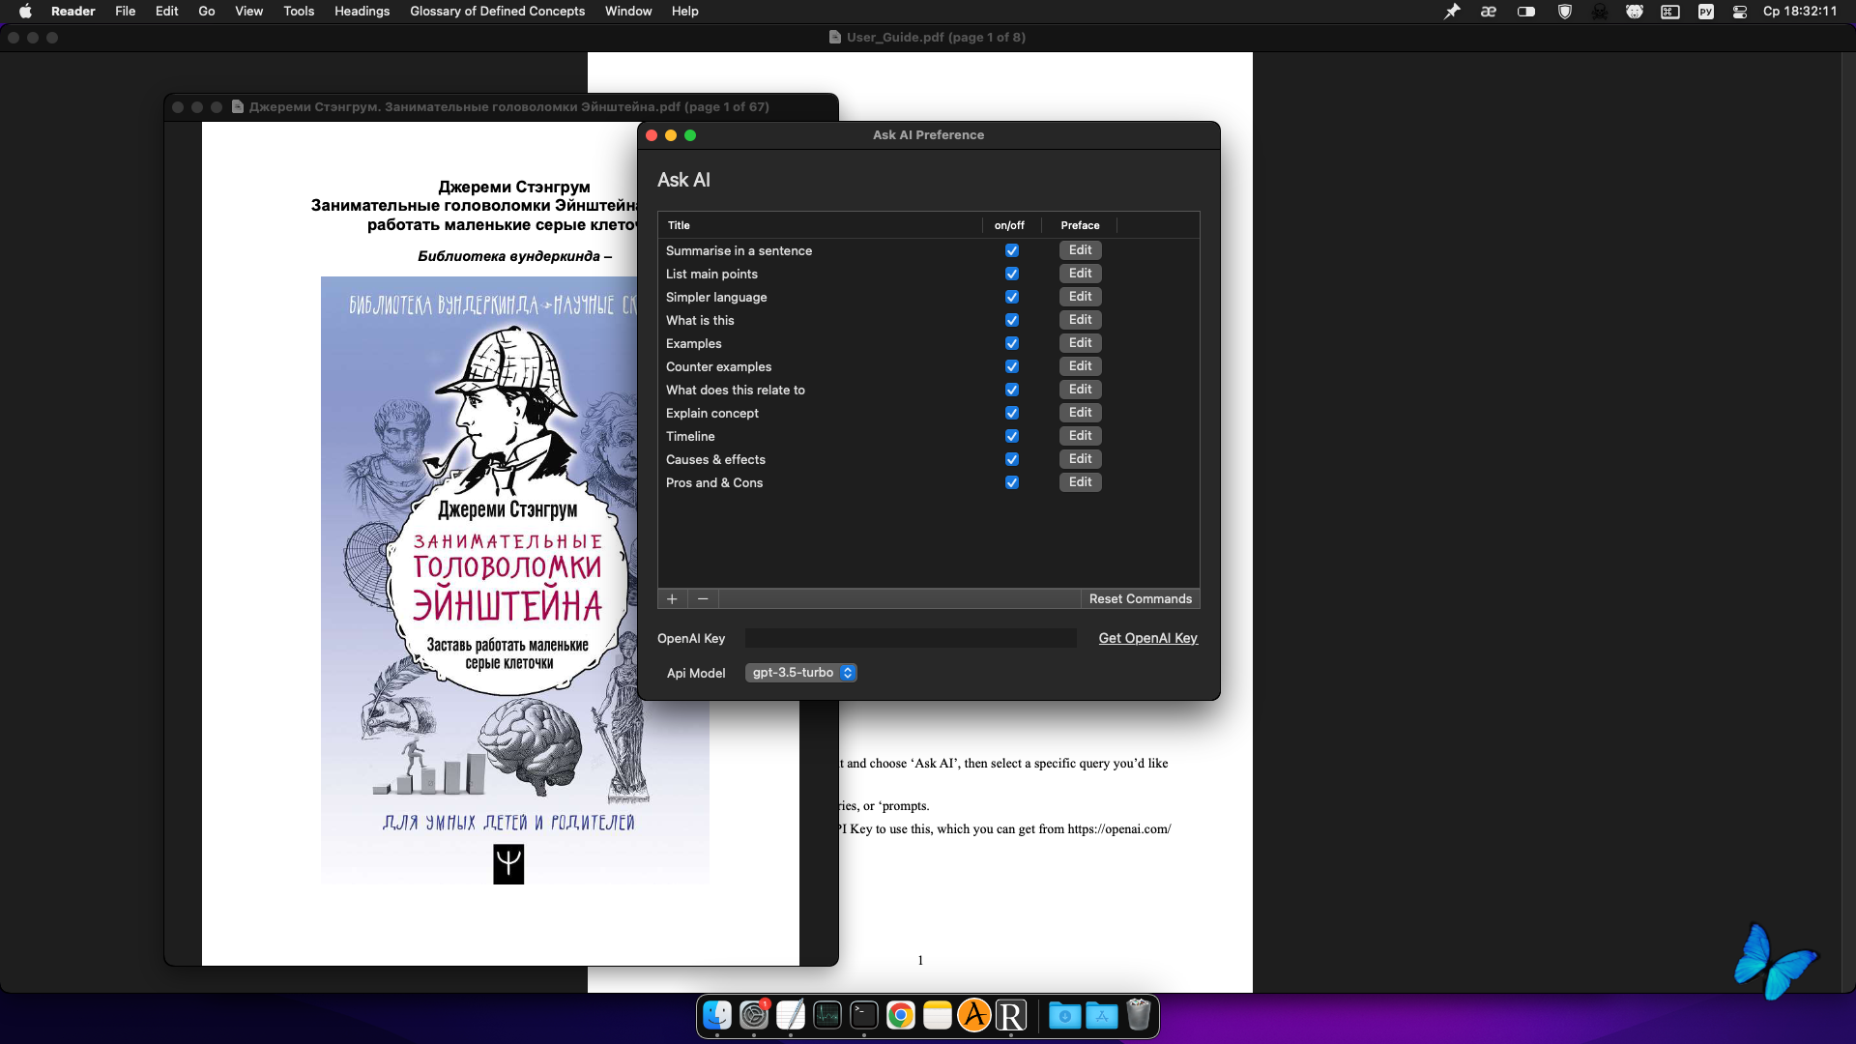Disable the 'Summarise in a sentence' checkbox
Image resolution: width=1856 pixels, height=1044 pixels.
point(1012,250)
